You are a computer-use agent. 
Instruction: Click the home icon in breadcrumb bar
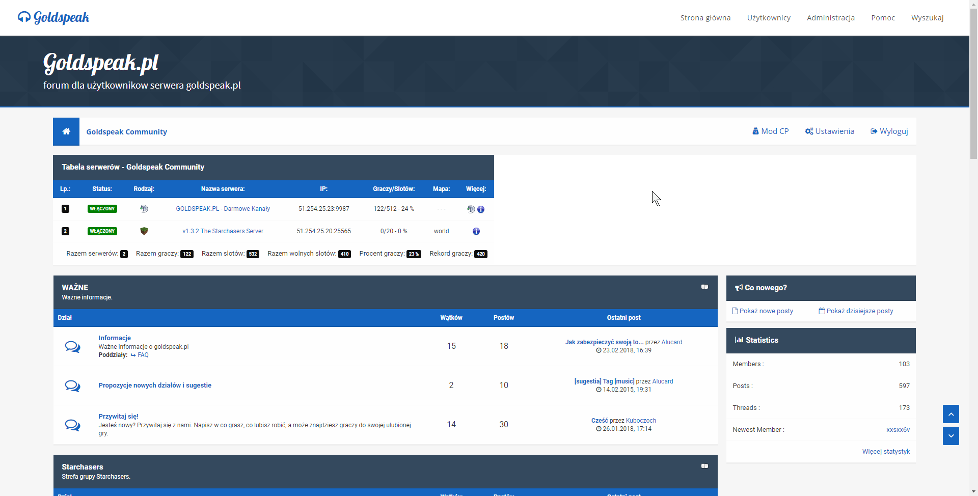(x=66, y=131)
